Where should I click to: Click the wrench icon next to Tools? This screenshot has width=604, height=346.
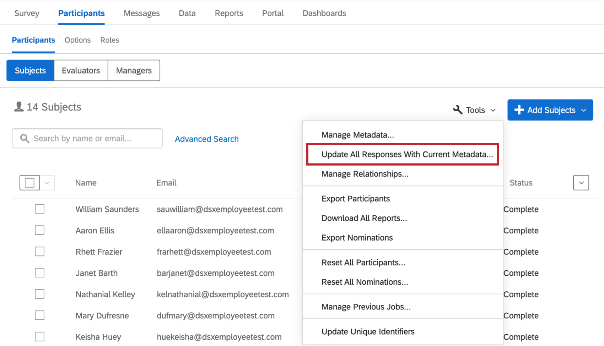458,110
